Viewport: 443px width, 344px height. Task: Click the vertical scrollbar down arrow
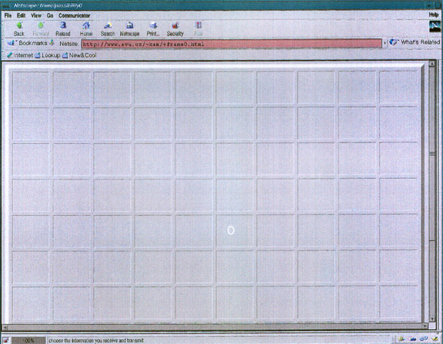[432, 319]
